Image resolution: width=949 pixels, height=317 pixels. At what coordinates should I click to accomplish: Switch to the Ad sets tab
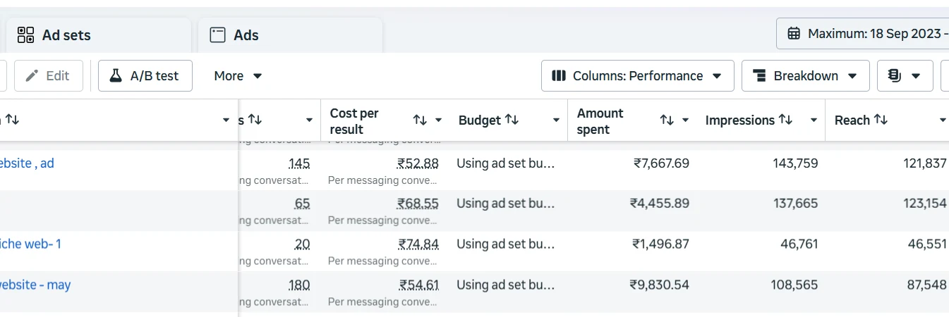(x=99, y=35)
